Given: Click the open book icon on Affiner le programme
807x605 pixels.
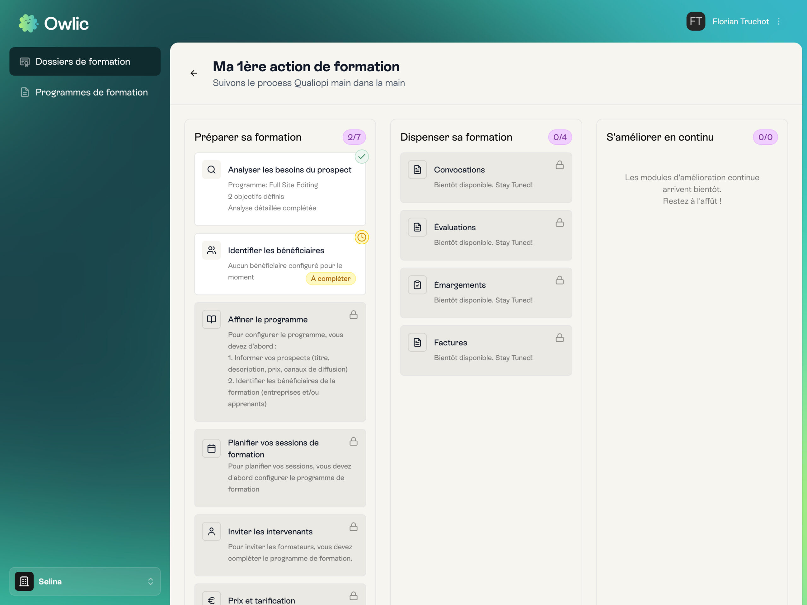Looking at the screenshot, I should coord(212,319).
